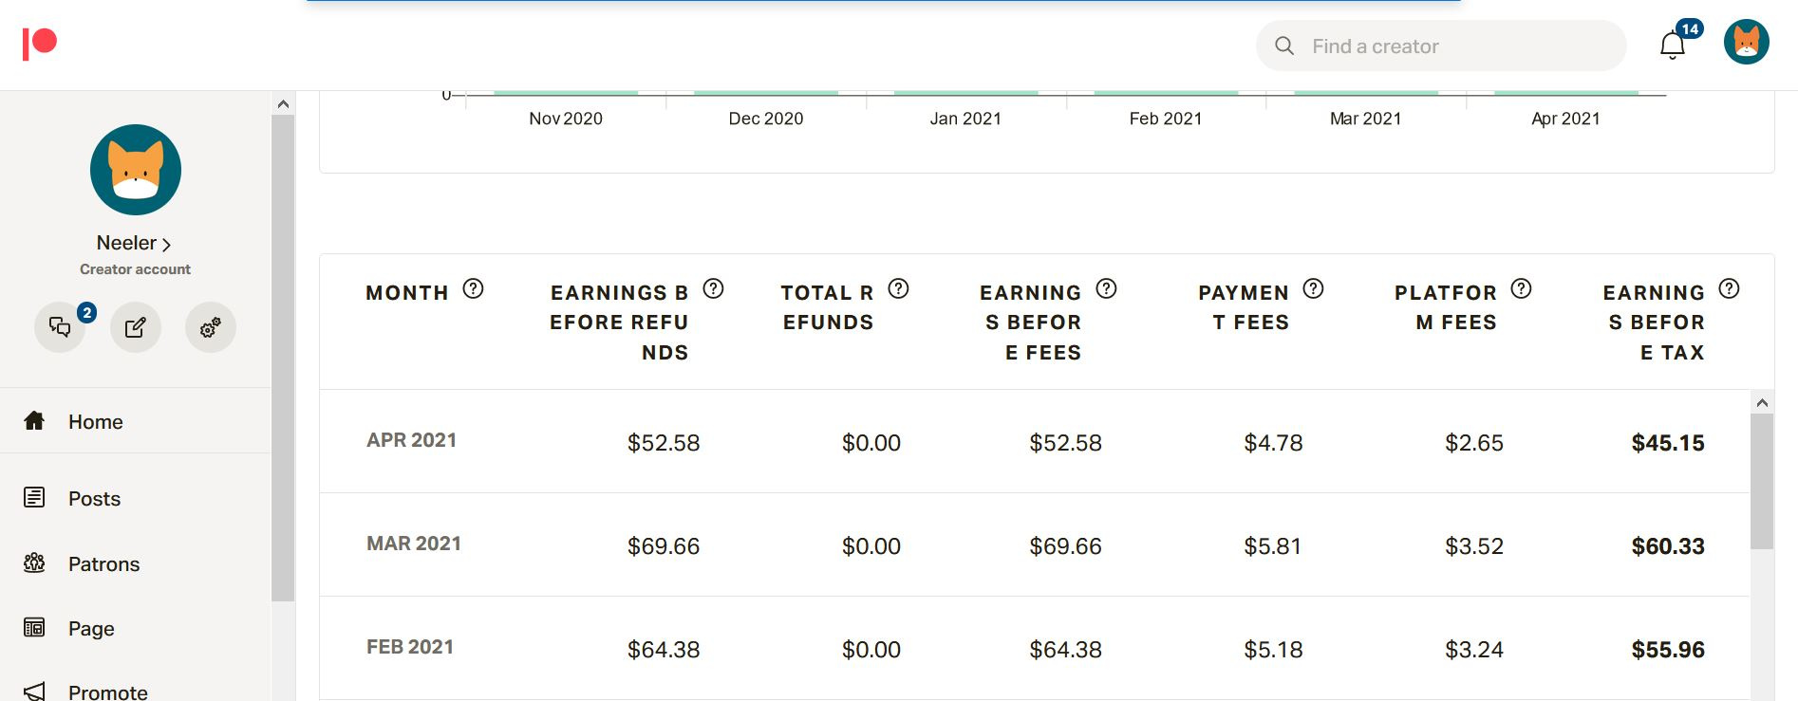Viewport: 1798px width, 701px height.
Task: Click the Find a creator search field
Action: point(1441,46)
